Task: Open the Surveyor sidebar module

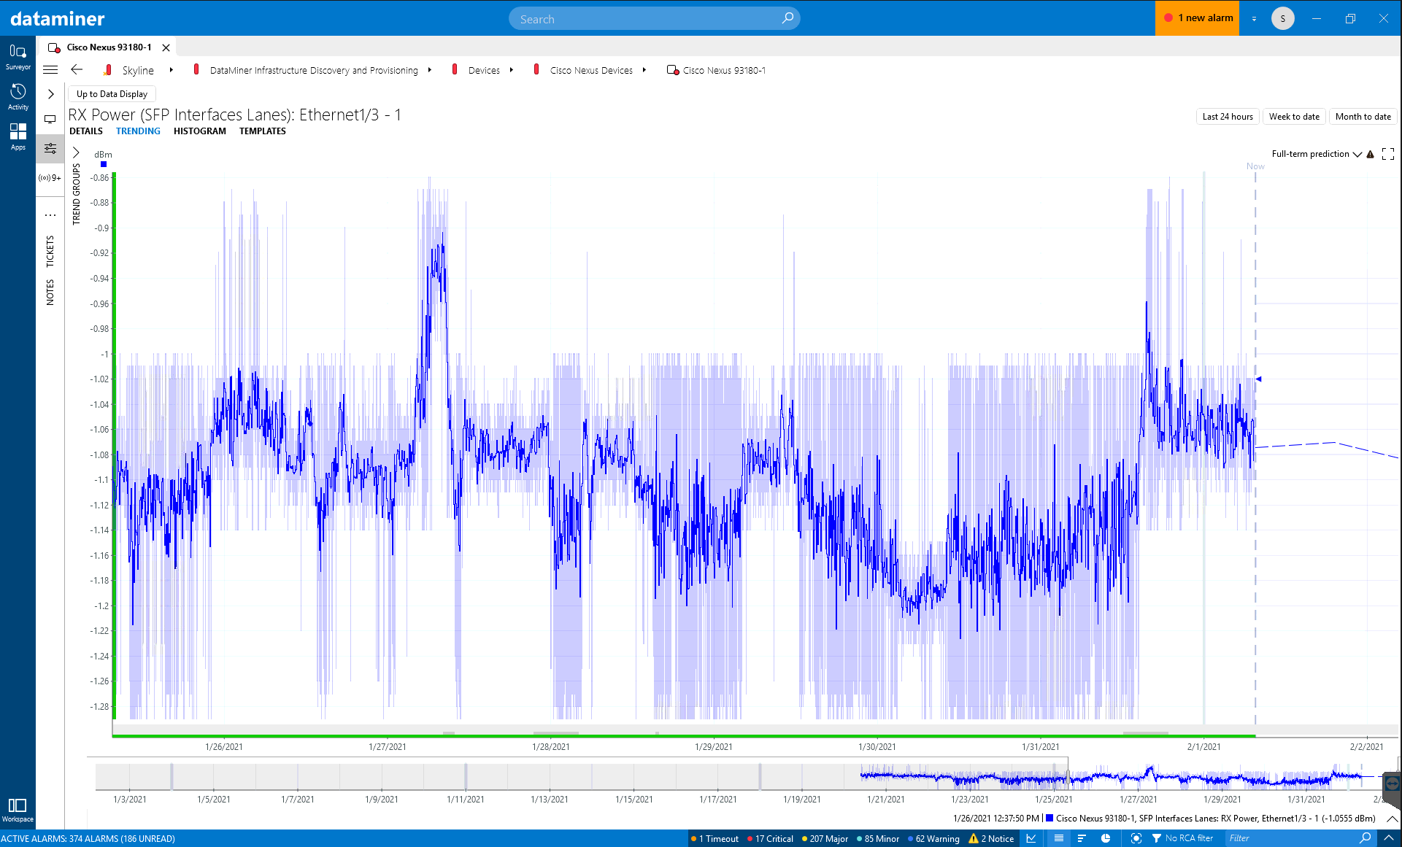Action: click(18, 56)
